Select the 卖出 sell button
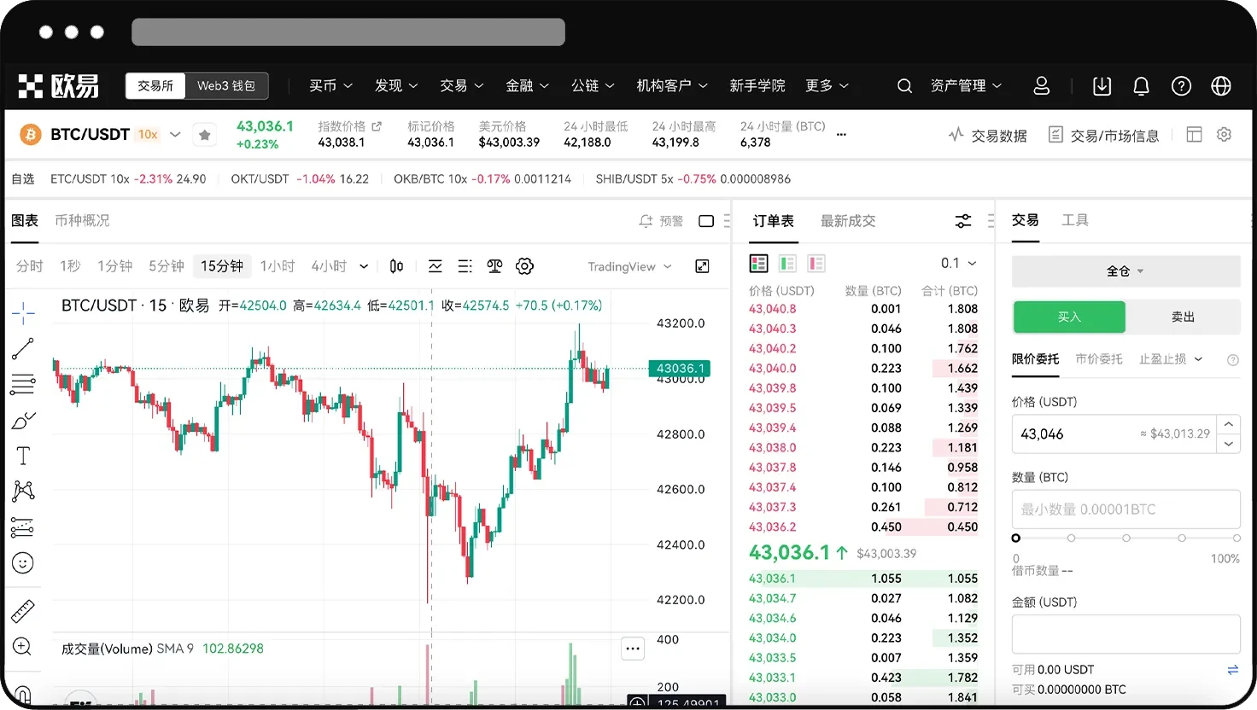Screen dimensions: 1257x710 tap(1183, 317)
